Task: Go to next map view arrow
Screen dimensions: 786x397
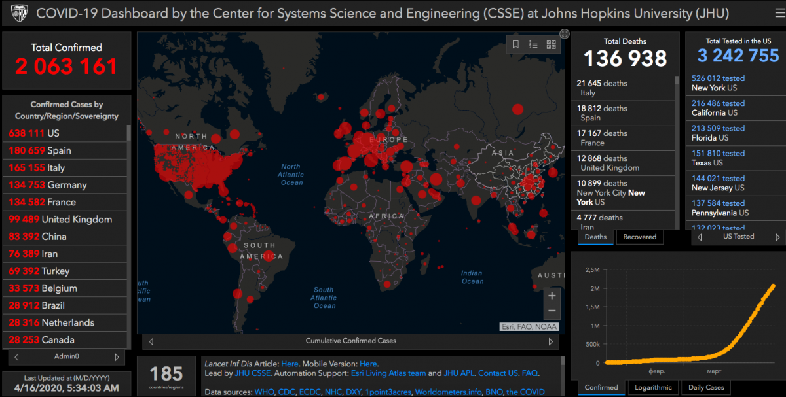Action: [551, 341]
